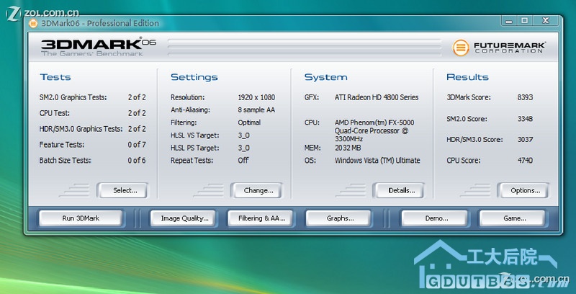Screen dimensions: 576x294
Task: Click HLSL PS Target '3_0' value
Action: [243, 148]
